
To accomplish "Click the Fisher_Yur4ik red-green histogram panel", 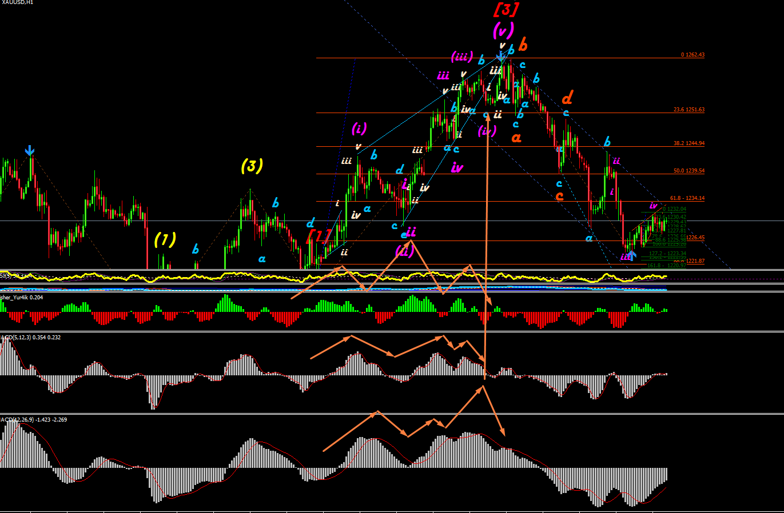I will pyautogui.click(x=335, y=312).
